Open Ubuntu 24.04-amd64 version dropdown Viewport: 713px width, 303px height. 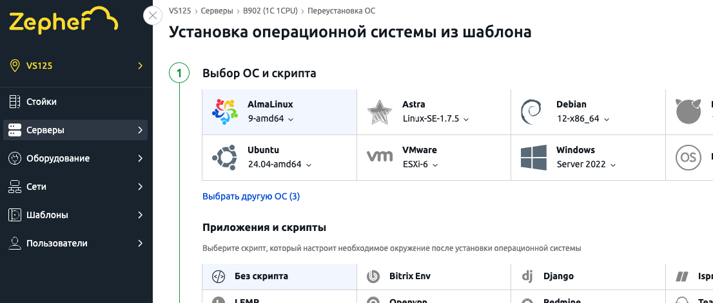point(280,164)
